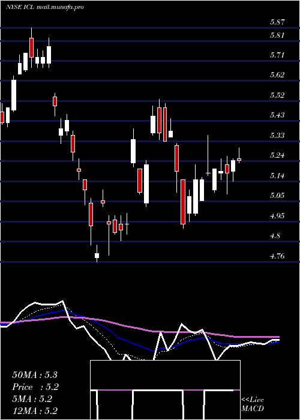Click the 5.24 price axis label
This screenshot has width=300, height=420.
(x=277, y=155)
